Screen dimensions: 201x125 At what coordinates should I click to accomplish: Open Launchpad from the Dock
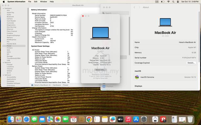[19, 119]
